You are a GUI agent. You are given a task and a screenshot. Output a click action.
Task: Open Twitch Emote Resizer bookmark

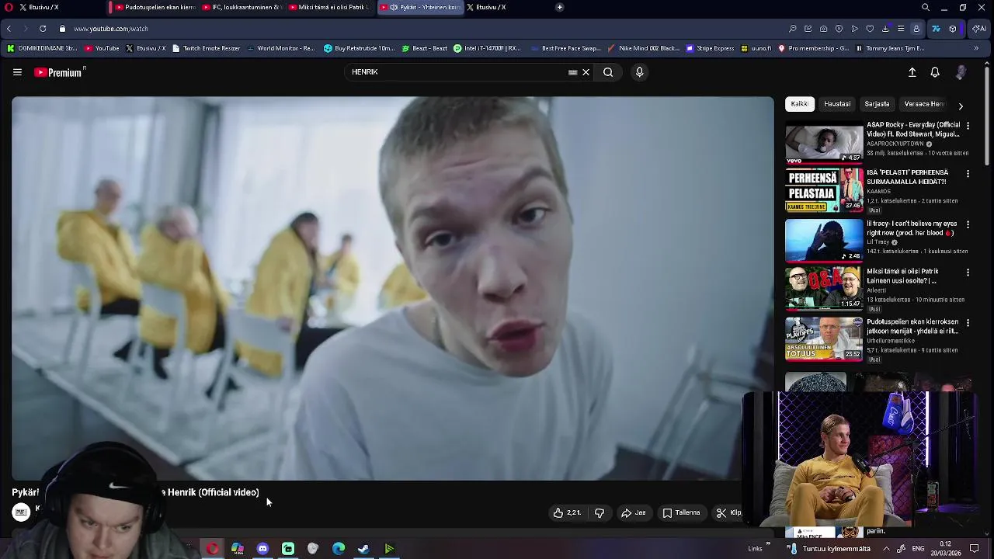(206, 48)
